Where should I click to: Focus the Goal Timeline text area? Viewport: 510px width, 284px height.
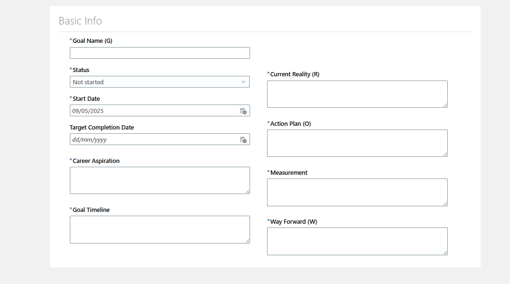160,229
